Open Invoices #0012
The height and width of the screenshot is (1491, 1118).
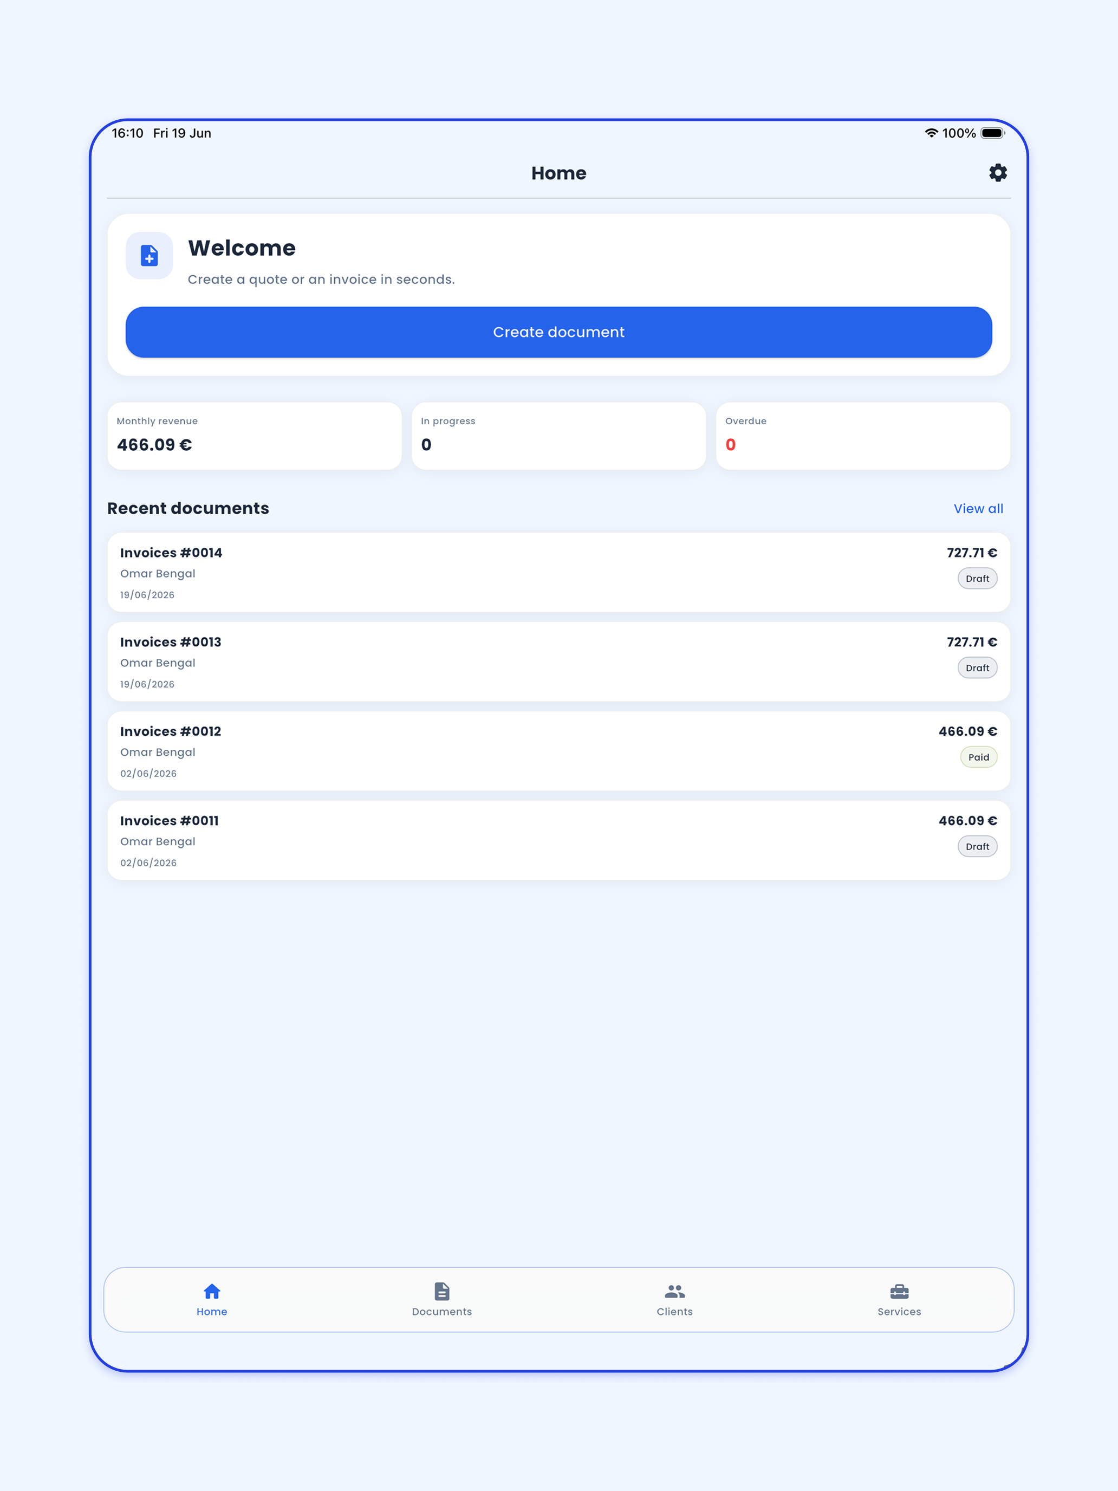pyautogui.click(x=558, y=751)
